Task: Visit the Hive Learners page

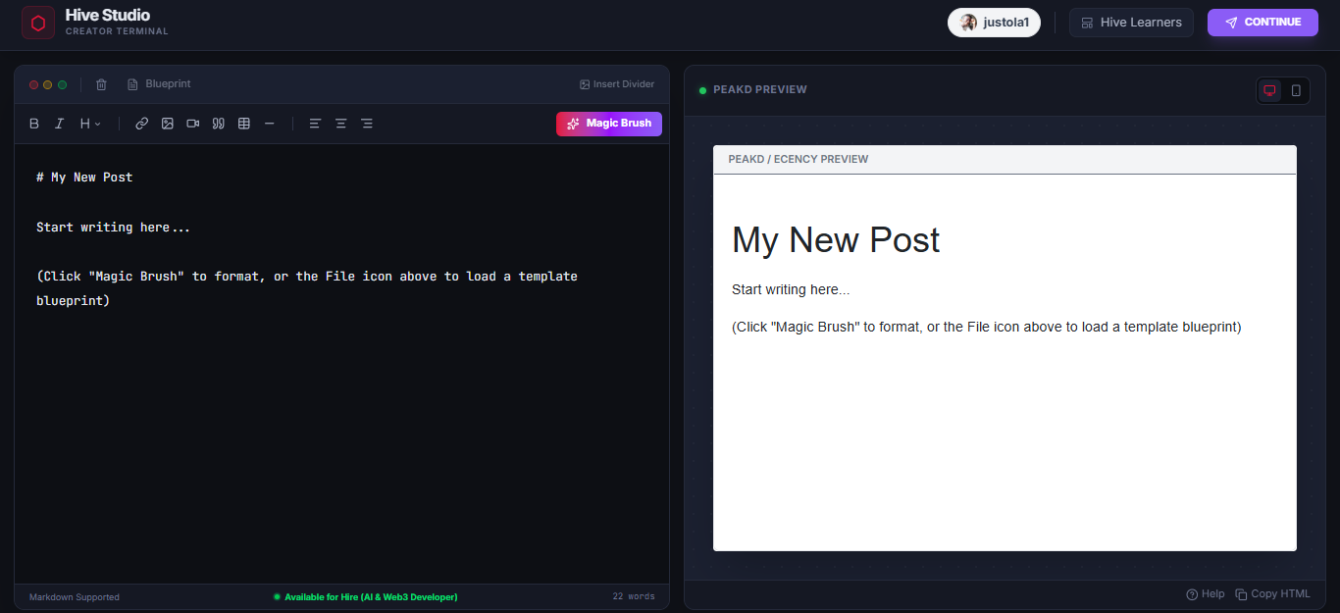Action: pos(1131,22)
